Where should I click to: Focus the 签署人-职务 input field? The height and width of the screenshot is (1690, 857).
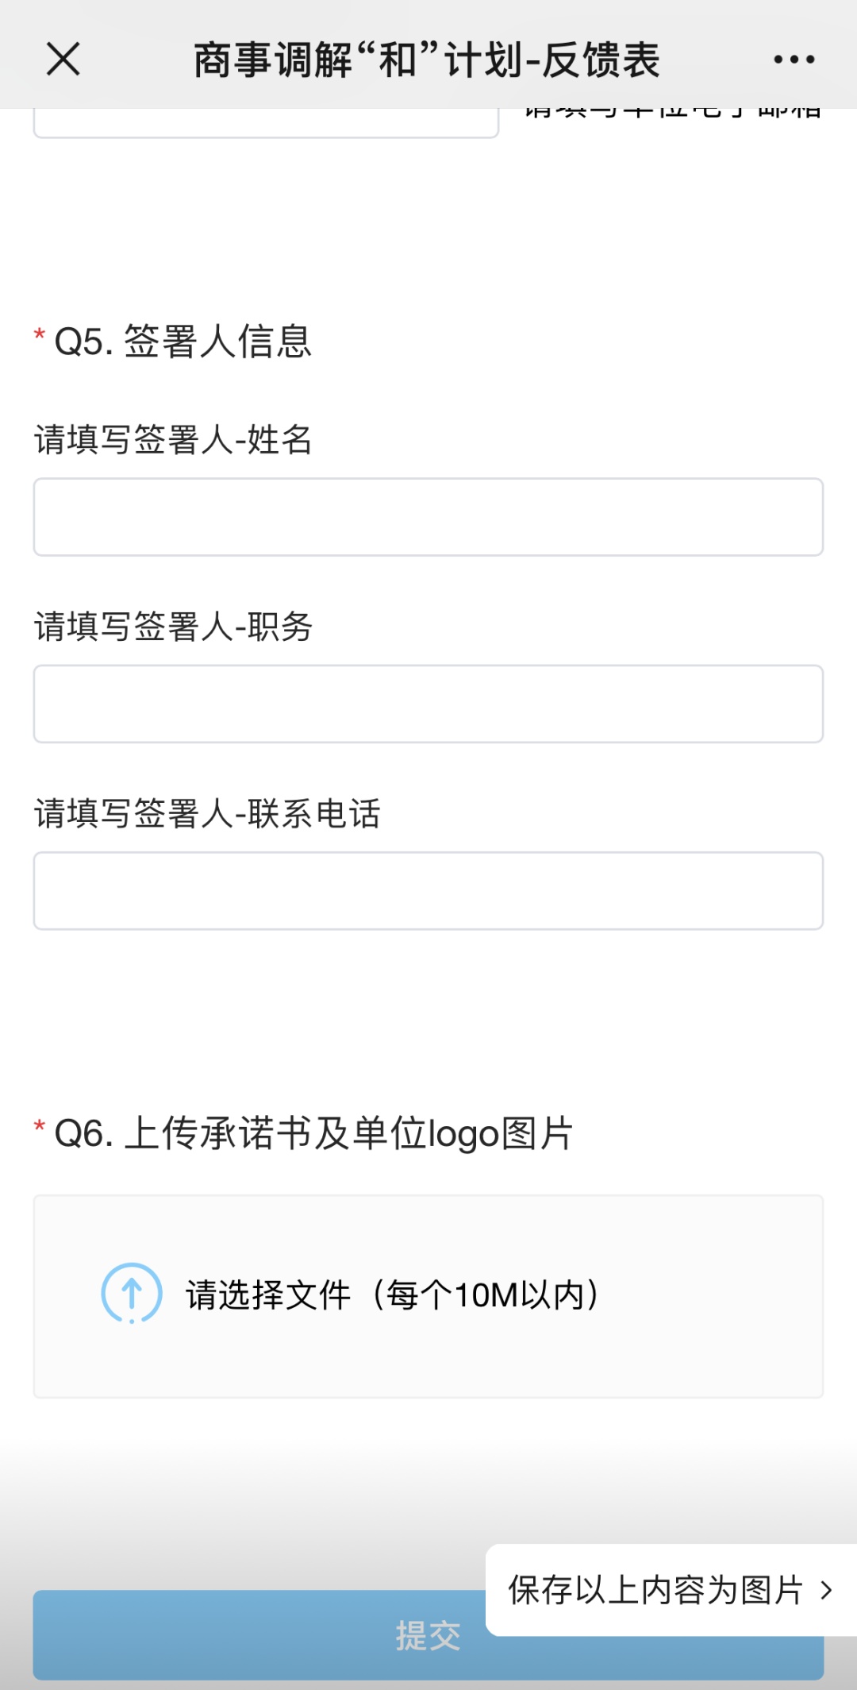428,704
